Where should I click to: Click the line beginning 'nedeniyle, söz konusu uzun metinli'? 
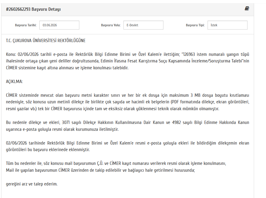coord(127,102)
